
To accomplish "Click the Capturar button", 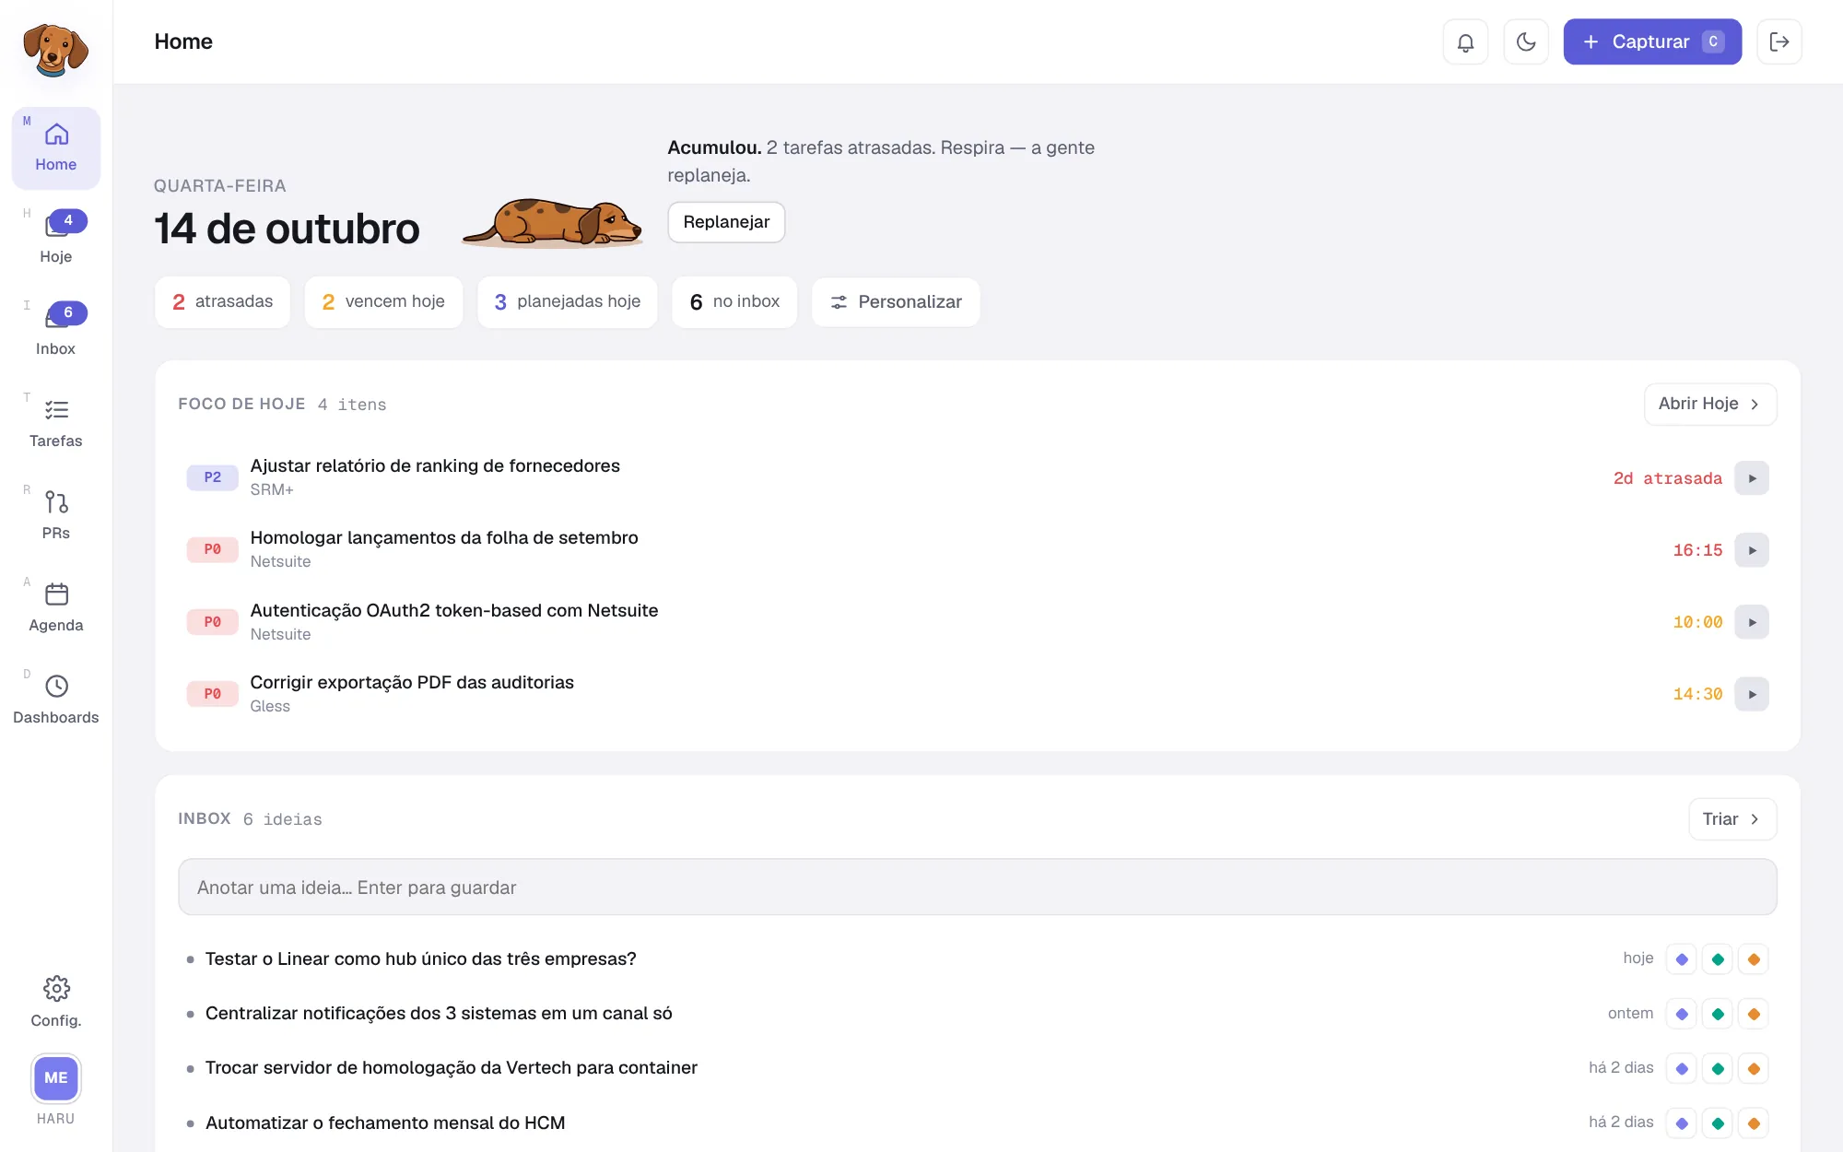I will pos(1652,41).
